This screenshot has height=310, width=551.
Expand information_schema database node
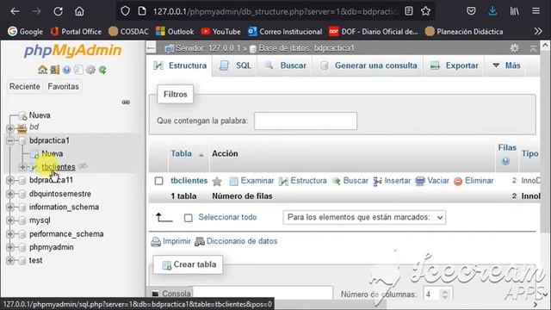[10, 207]
